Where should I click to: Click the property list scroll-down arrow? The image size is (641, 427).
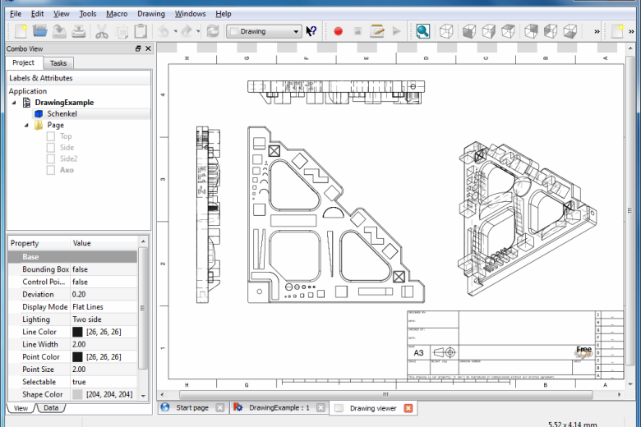[x=143, y=396]
